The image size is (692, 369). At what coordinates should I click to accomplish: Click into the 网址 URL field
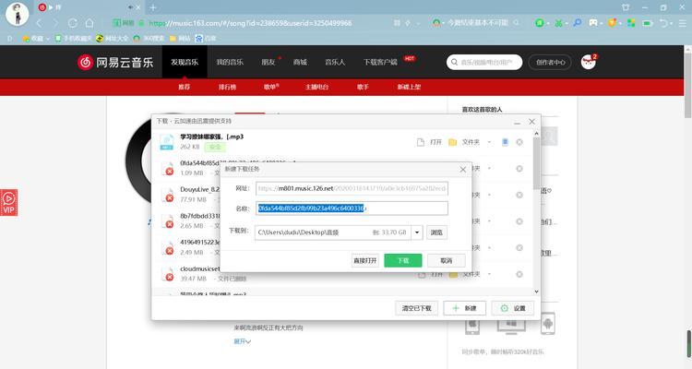[352, 188]
